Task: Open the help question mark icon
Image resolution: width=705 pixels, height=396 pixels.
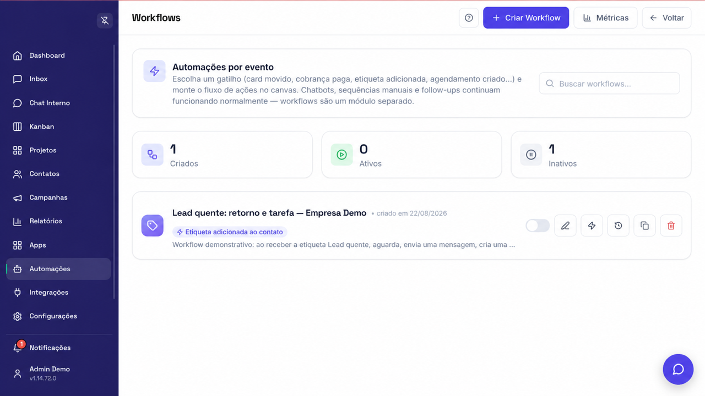Action: pyautogui.click(x=469, y=18)
